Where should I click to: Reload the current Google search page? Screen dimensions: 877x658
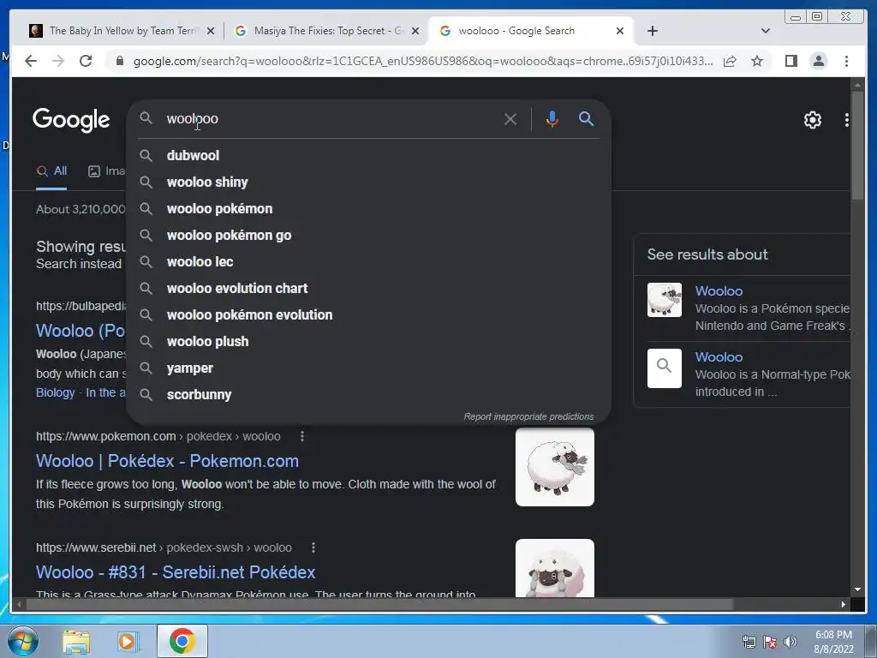(x=86, y=61)
